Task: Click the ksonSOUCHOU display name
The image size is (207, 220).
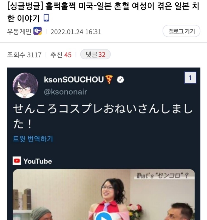Action: pyautogui.click(x=74, y=79)
